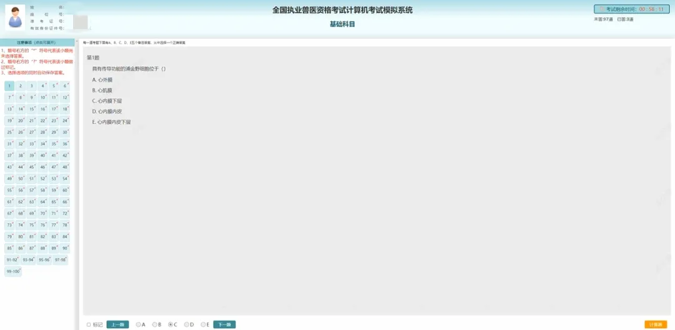Click the exam time remaining countdown box

pos(632,9)
